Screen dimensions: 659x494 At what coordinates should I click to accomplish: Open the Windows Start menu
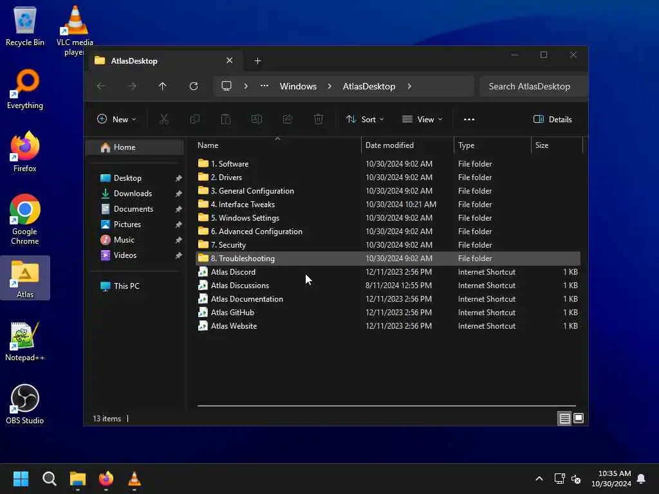(21, 479)
